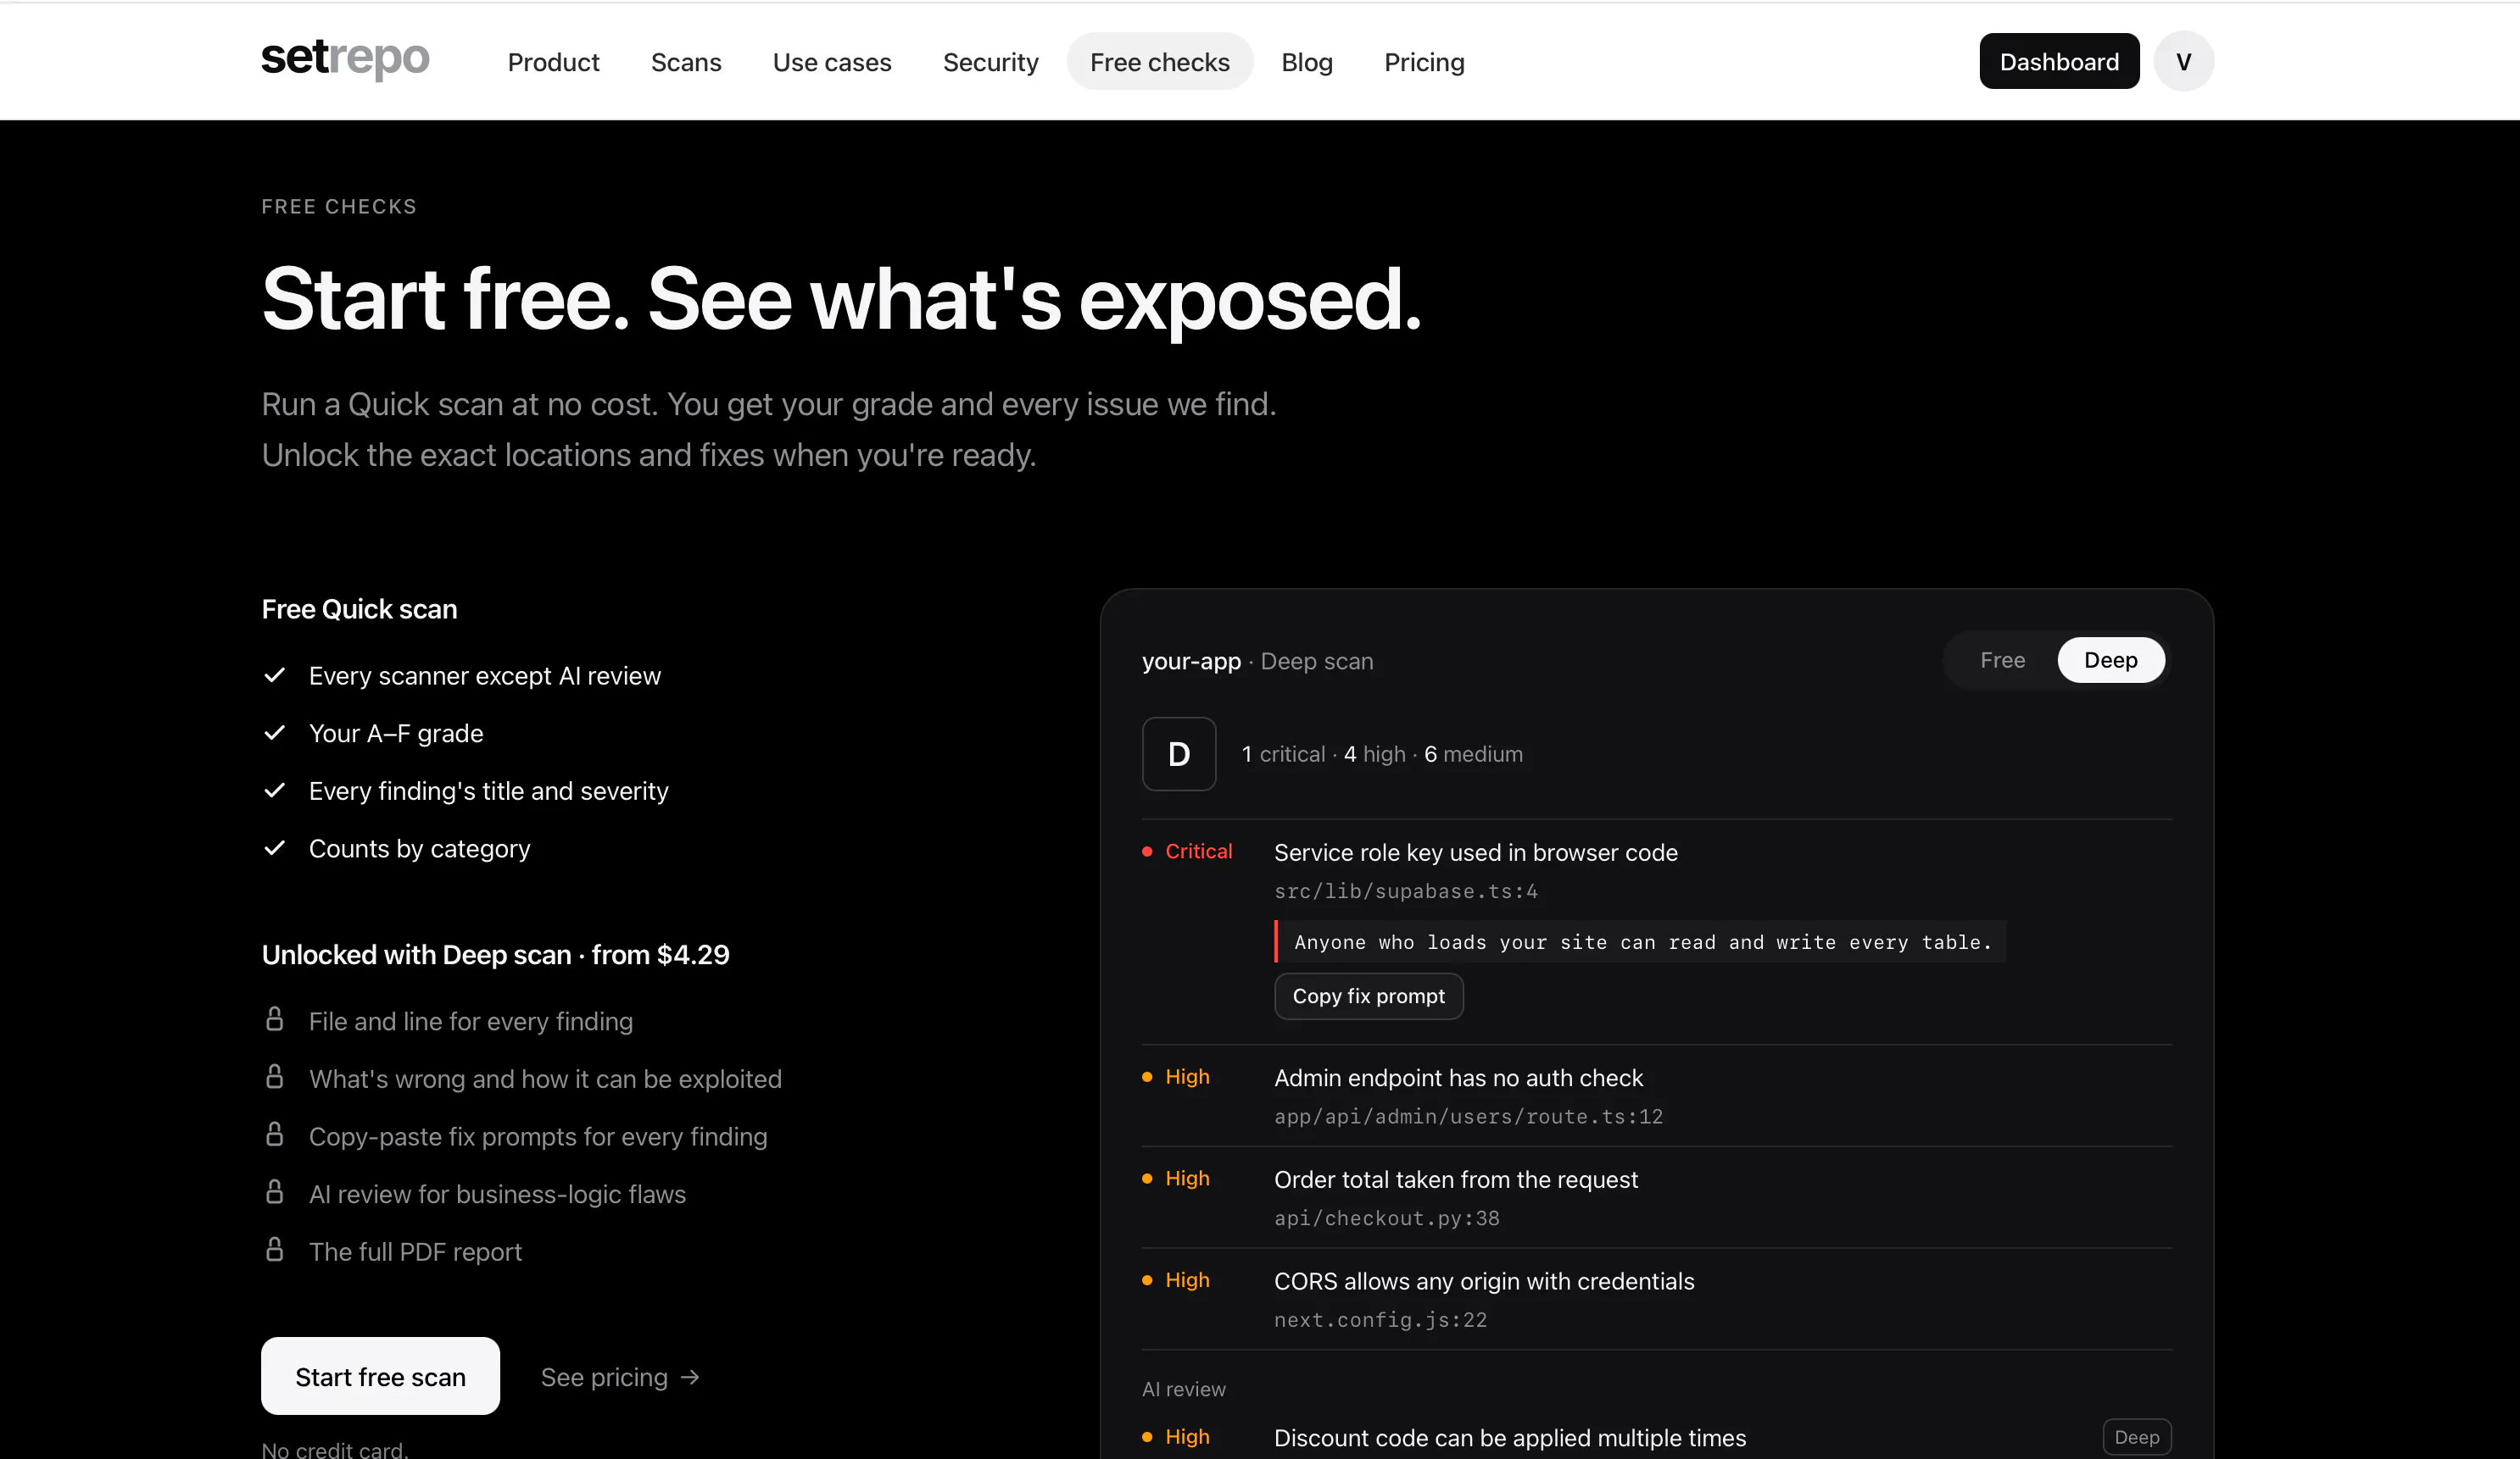Click checkmark beside Every scanner except AI review
This screenshot has height=1459, width=2520.
pyautogui.click(x=275, y=675)
